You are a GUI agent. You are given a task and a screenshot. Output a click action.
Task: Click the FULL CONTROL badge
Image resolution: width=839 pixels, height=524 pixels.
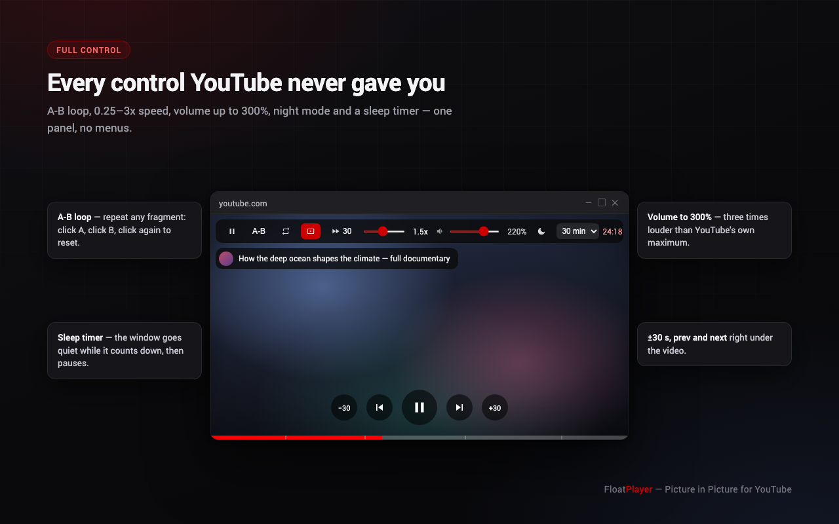pyautogui.click(x=88, y=50)
